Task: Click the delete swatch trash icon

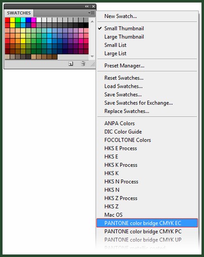Action: tap(83, 63)
